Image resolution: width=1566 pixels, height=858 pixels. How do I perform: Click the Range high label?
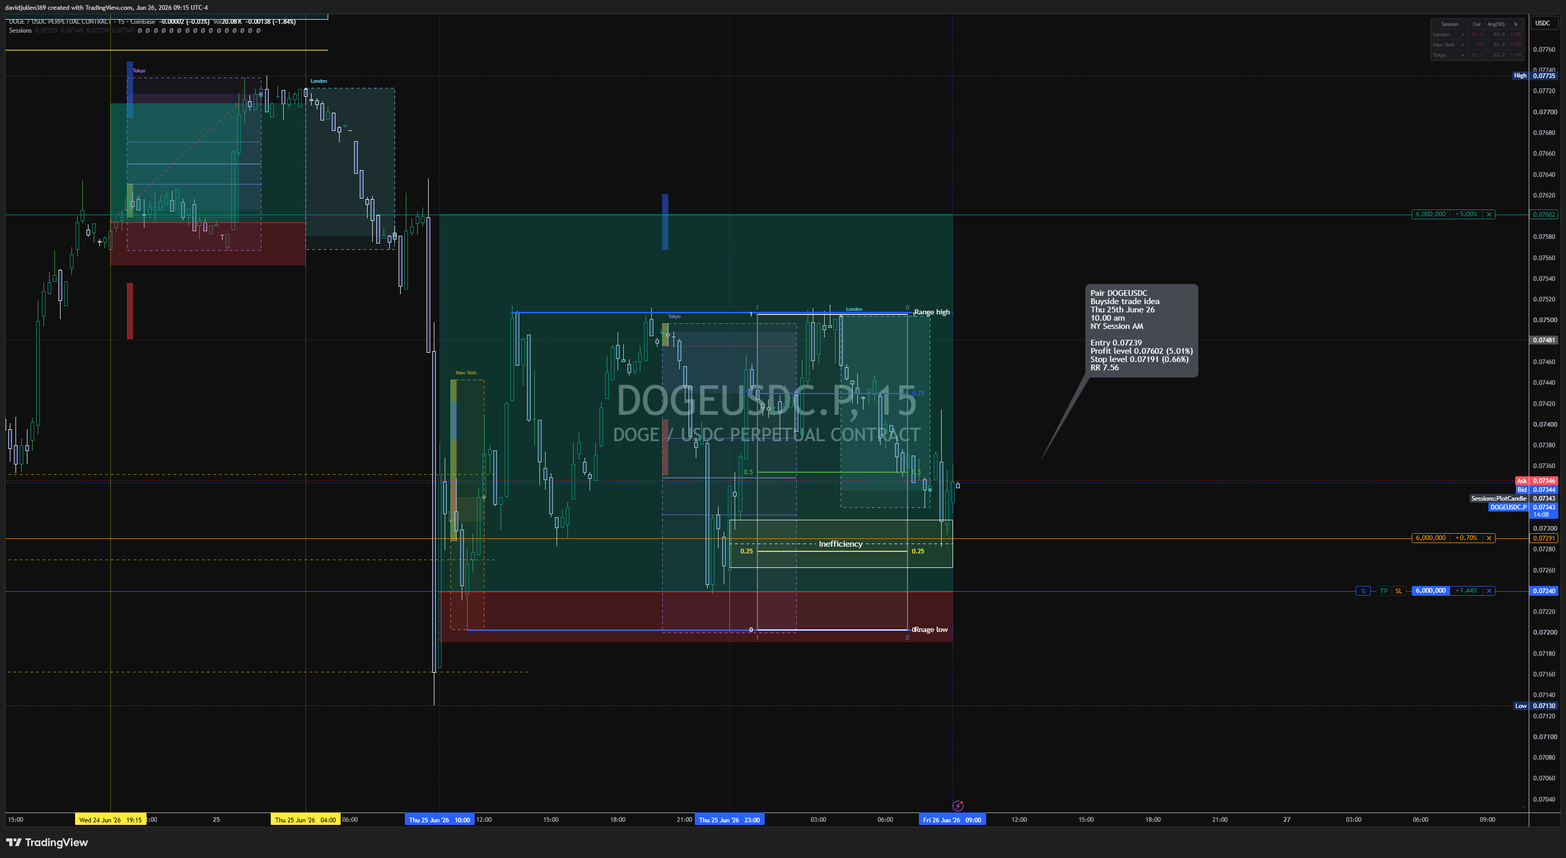click(931, 312)
